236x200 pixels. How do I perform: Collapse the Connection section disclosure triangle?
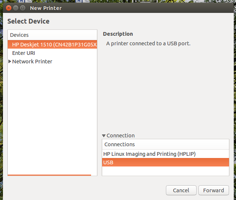[x=104, y=136]
